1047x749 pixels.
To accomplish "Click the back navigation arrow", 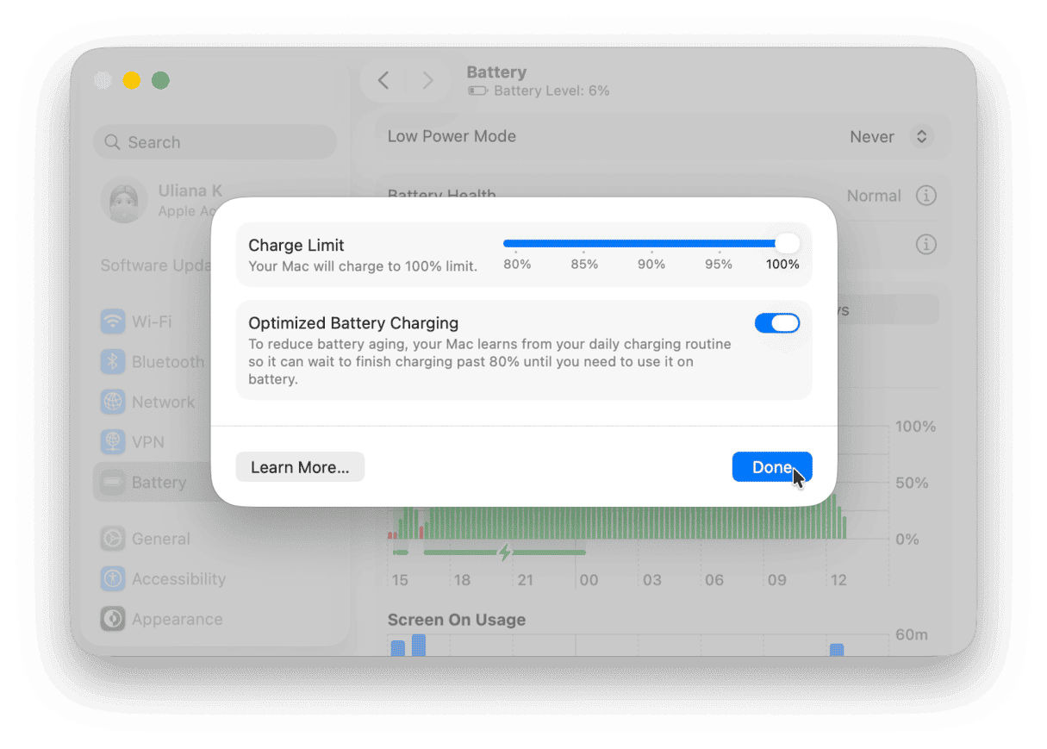I will click(383, 79).
